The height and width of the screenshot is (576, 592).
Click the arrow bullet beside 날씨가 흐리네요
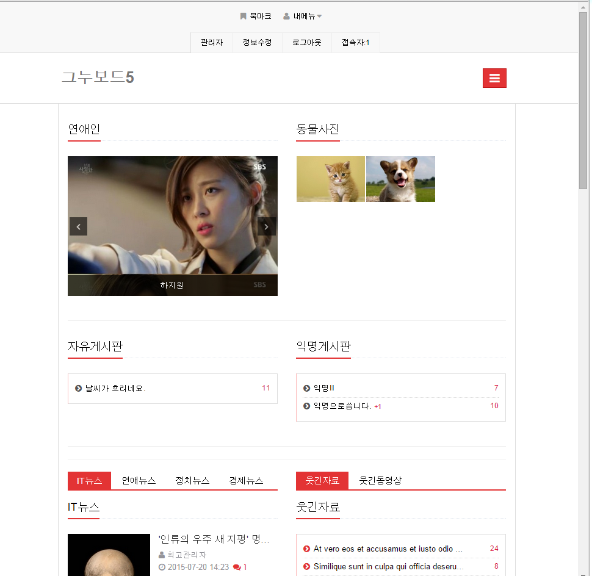point(78,389)
